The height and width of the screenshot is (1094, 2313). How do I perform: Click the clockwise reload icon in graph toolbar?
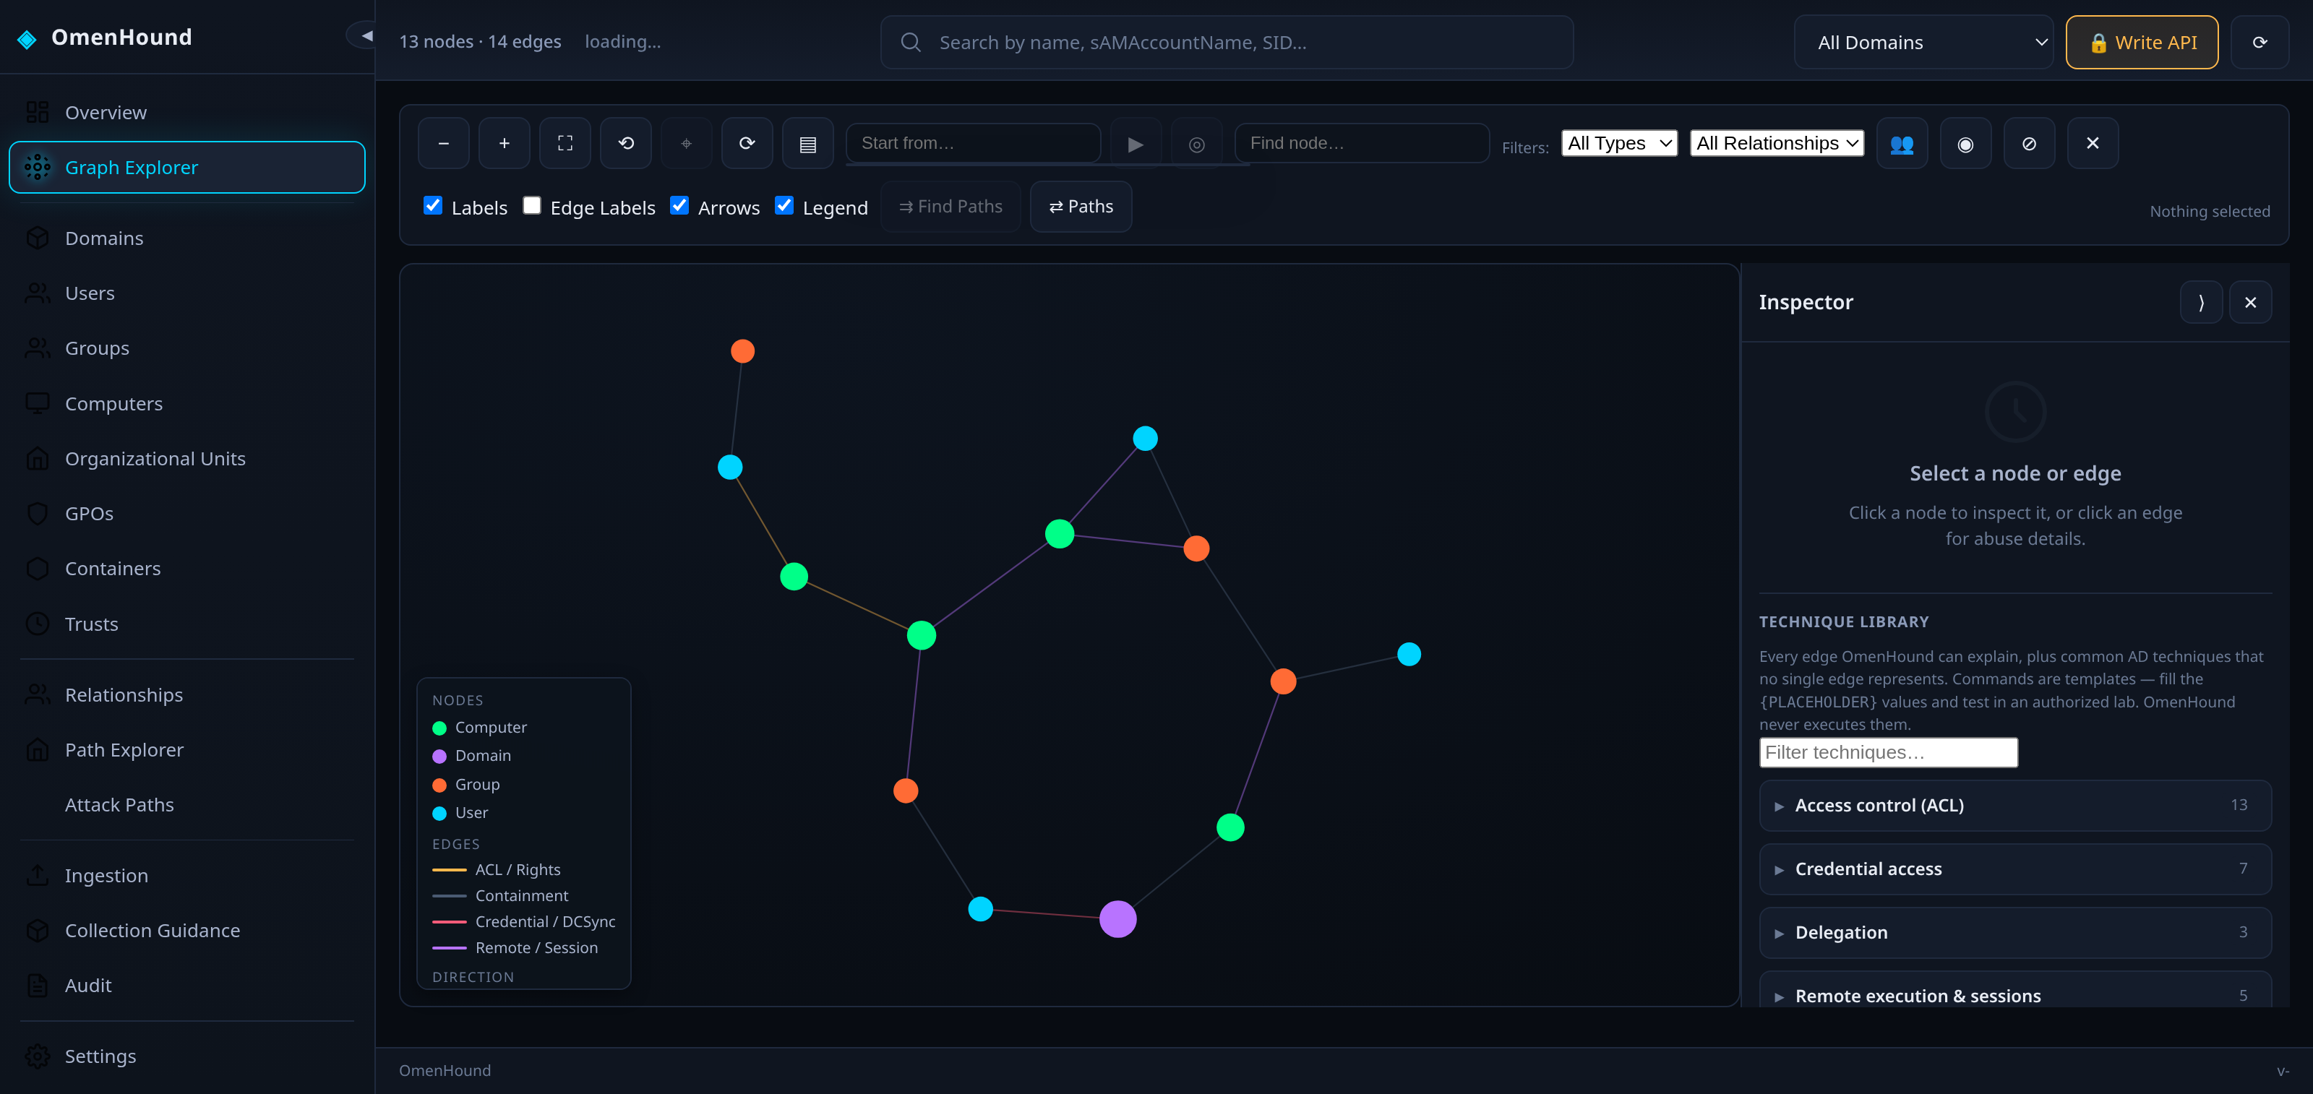tap(747, 144)
